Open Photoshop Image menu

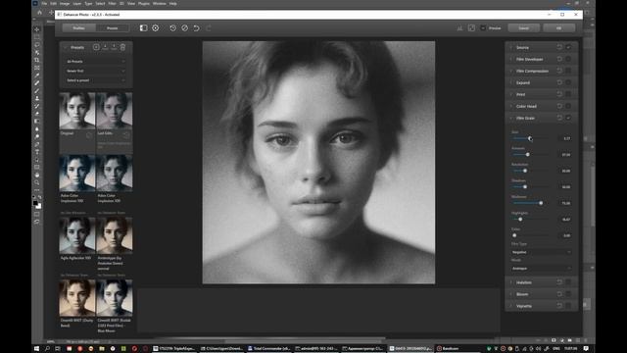click(x=65, y=4)
